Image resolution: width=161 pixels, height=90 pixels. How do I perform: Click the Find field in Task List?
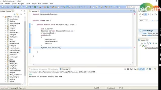[x=143, y=20]
